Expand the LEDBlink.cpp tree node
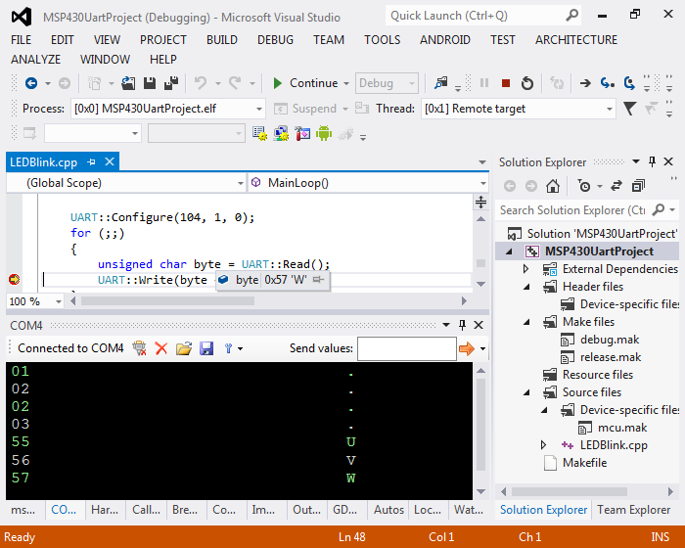The width and height of the screenshot is (685, 548). [x=543, y=445]
